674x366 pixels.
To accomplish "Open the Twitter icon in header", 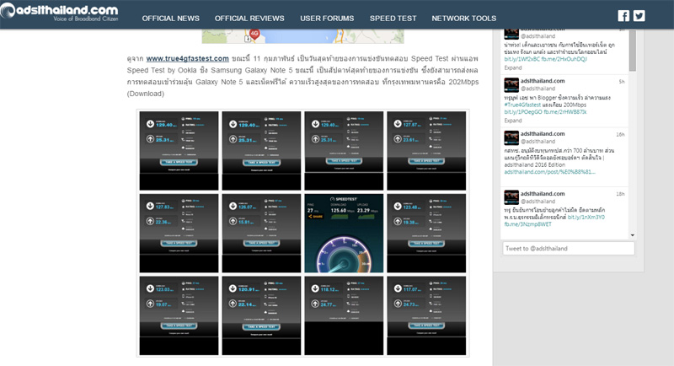I will coord(639,16).
